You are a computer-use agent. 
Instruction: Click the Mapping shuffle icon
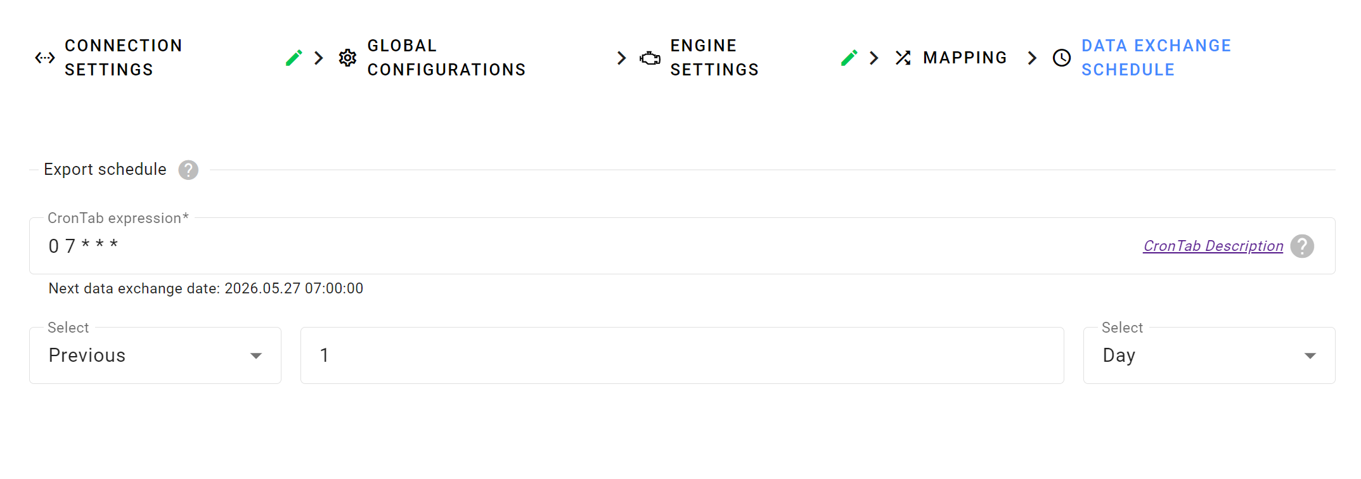[903, 58]
